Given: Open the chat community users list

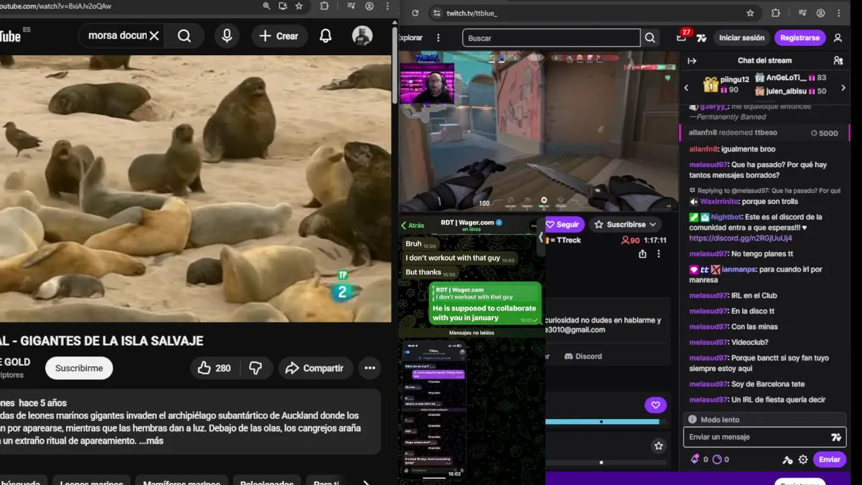Looking at the screenshot, I should (838, 61).
